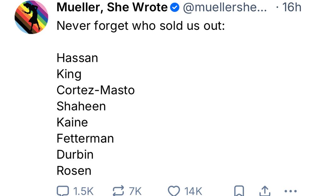
Task: Click the name Rosen in the tweet
Action: (x=74, y=171)
